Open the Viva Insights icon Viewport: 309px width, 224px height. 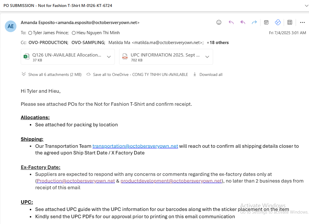coord(278,22)
